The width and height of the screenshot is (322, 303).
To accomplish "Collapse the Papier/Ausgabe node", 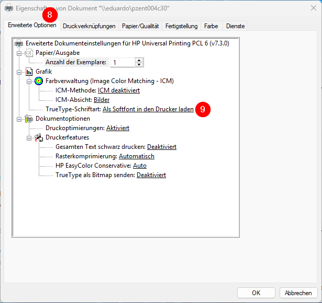I will tap(19, 53).
